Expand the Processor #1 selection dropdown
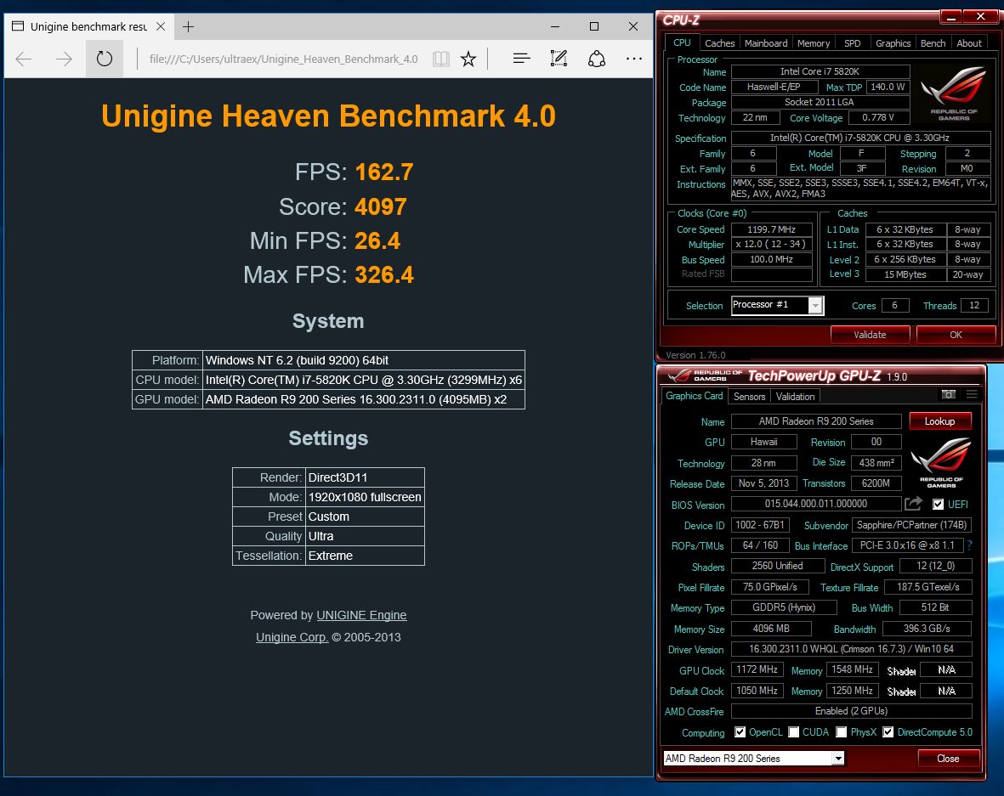1004x796 pixels. point(815,306)
